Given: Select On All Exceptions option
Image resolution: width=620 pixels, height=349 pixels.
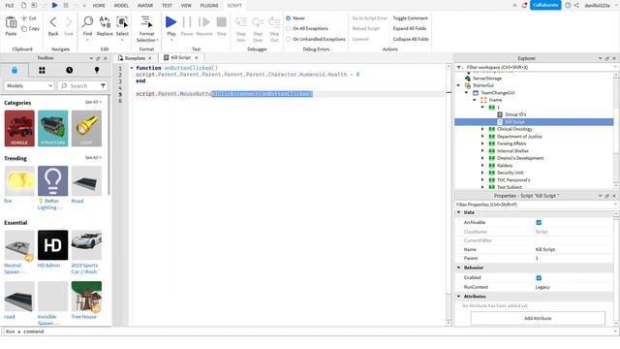Looking at the screenshot, I should click(x=289, y=28).
